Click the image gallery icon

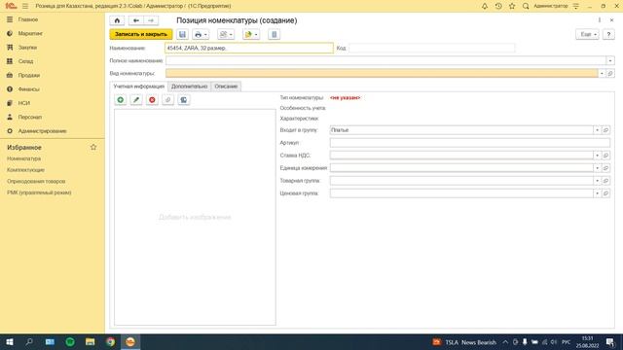184,100
